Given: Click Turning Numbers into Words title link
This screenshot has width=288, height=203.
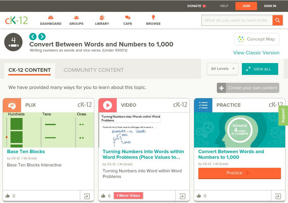Looking at the screenshot, I should click(143, 154).
